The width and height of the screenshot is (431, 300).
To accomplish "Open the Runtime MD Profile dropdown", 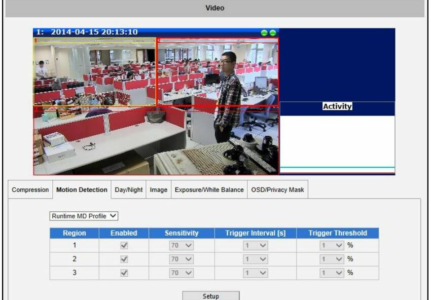I will pos(84,216).
